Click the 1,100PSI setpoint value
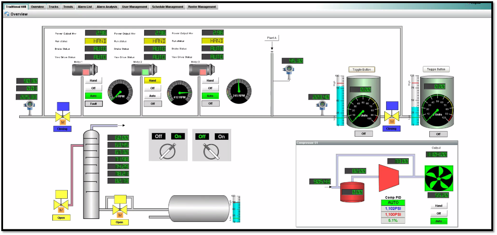The image size is (497, 235). click(393, 214)
